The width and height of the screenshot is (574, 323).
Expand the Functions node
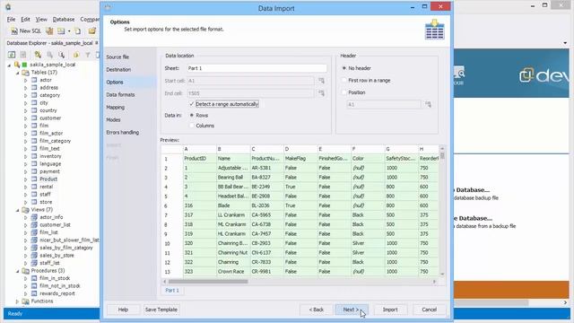coord(17,301)
